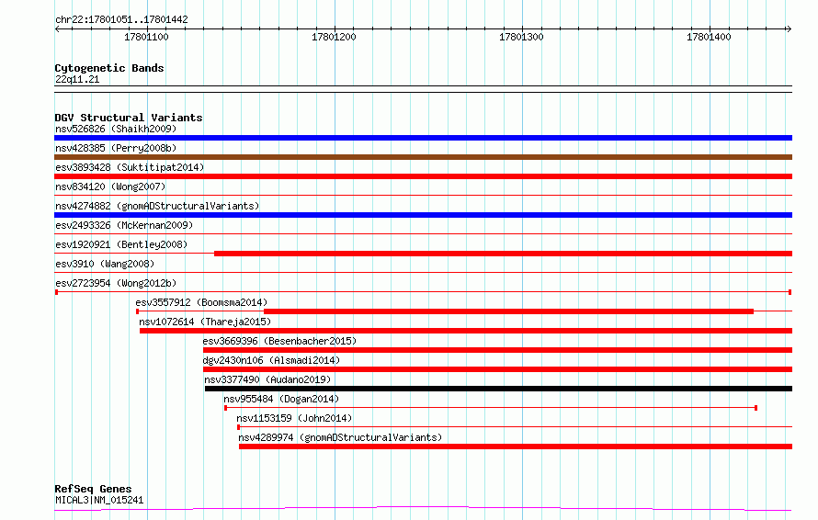Click the 17801200 ruler position
Image resolution: width=818 pixels, height=520 pixels.
click(x=334, y=37)
